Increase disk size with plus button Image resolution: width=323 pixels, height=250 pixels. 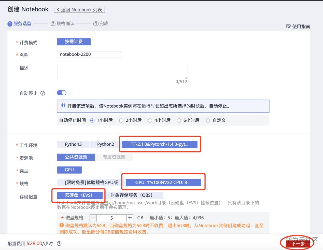click(x=130, y=218)
